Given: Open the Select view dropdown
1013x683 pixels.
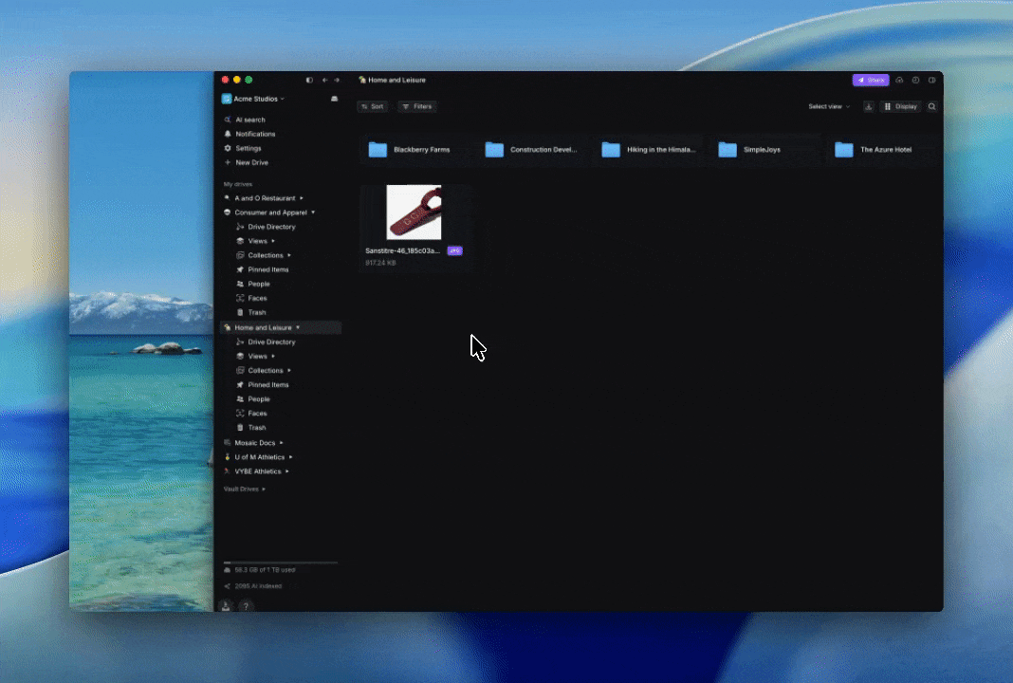Looking at the screenshot, I should click(x=828, y=107).
